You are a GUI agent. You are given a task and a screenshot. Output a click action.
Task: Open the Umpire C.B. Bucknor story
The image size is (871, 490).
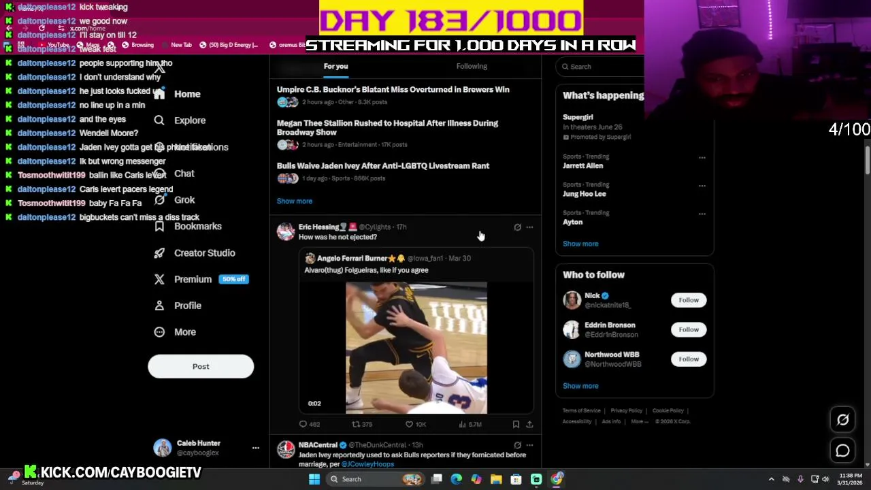pos(393,90)
